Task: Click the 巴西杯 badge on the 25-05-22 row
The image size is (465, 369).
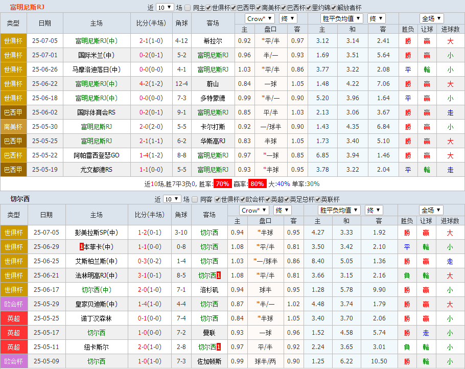Action: (x=13, y=155)
